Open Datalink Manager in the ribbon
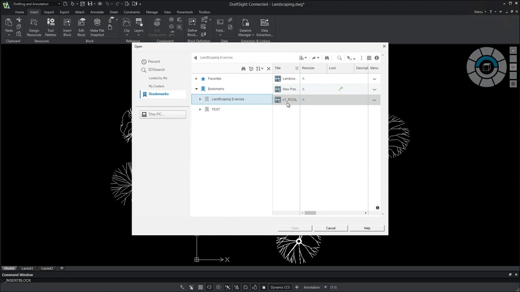 [246, 26]
